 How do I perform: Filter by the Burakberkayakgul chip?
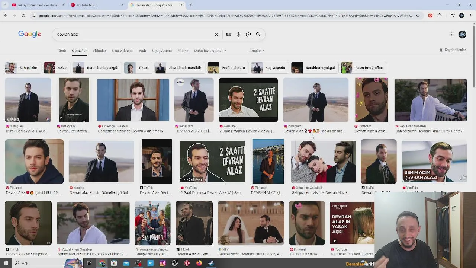314,68
